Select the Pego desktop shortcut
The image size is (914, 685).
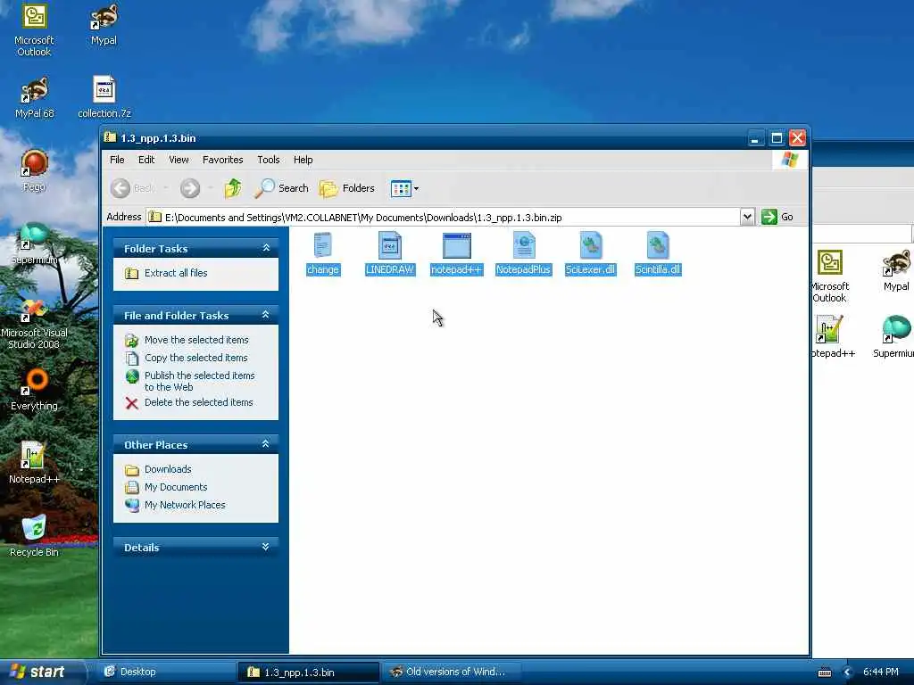click(x=35, y=170)
